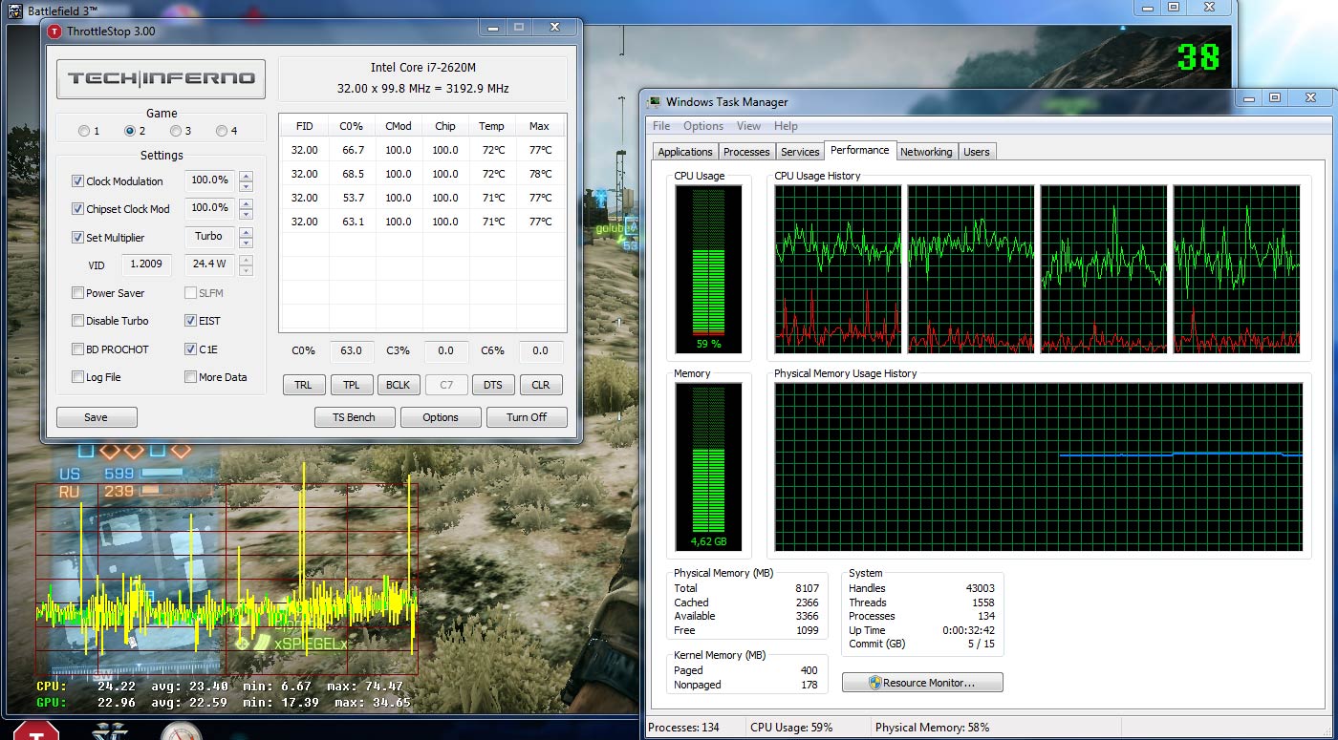This screenshot has height=740, width=1338.
Task: Switch to the Networking tab
Action: click(x=926, y=152)
